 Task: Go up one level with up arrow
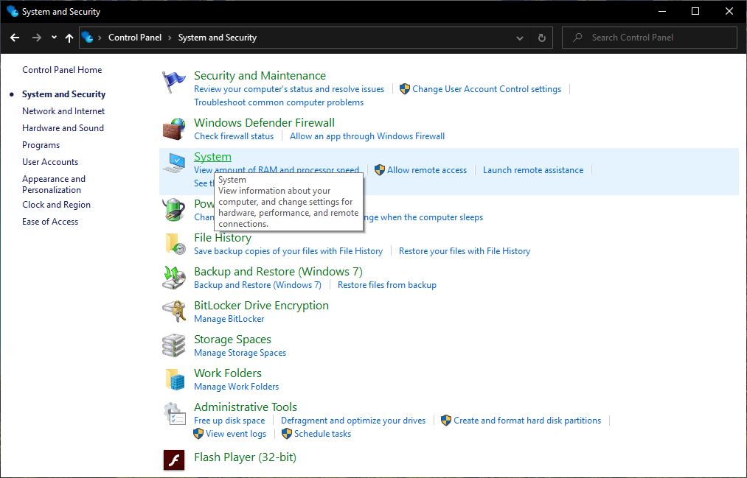tap(69, 38)
